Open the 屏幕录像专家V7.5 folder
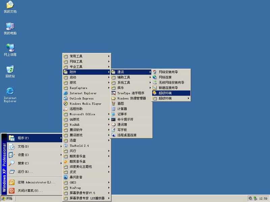This screenshot has height=202, width=270. tap(87, 193)
